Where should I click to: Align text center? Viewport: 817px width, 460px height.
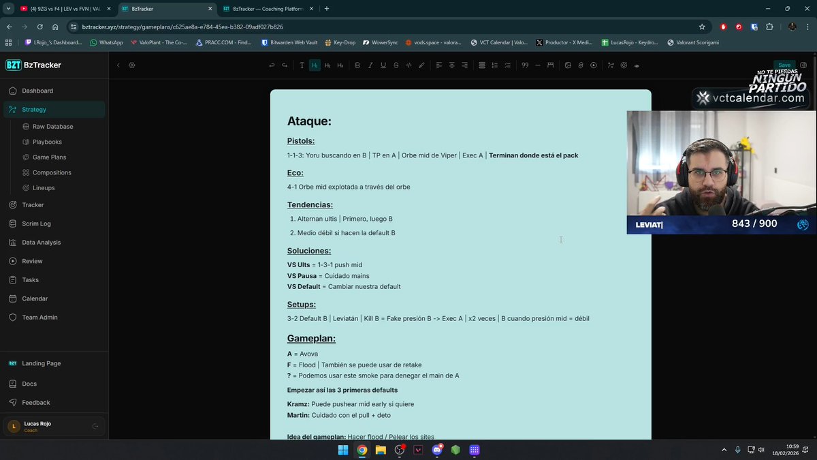coord(451,65)
